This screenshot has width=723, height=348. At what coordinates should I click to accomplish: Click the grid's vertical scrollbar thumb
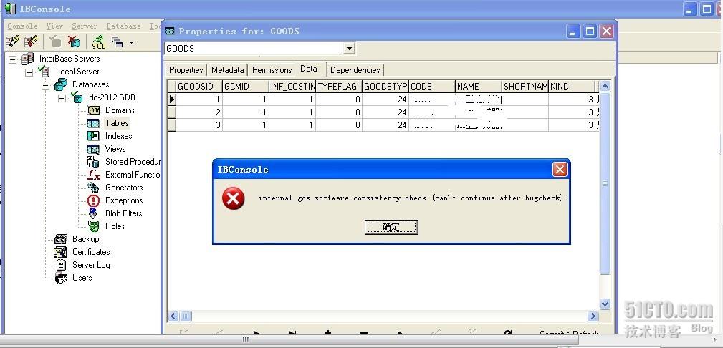pos(605,183)
